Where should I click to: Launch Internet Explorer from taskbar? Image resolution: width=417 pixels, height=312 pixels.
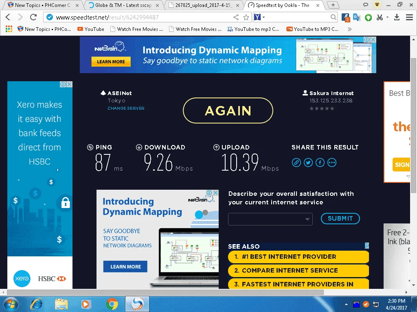[36, 304]
